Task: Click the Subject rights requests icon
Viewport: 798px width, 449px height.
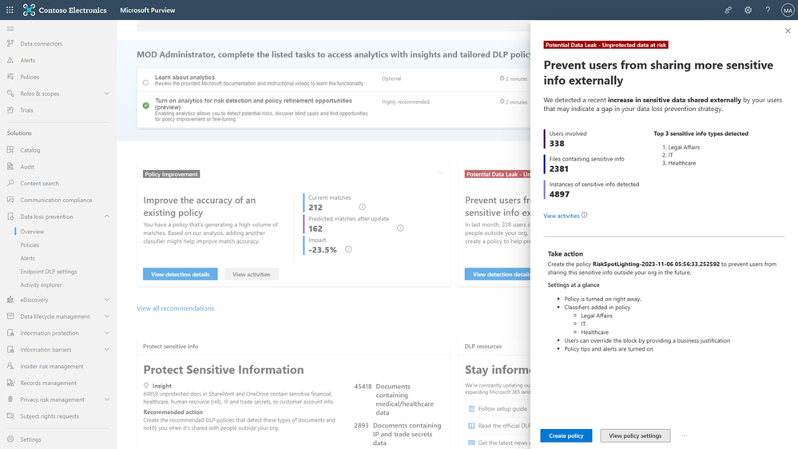Action: click(x=10, y=416)
